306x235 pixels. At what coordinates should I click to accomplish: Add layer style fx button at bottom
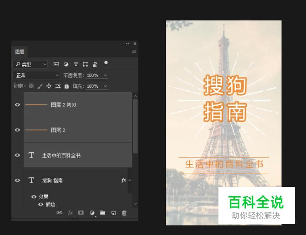pos(70,213)
